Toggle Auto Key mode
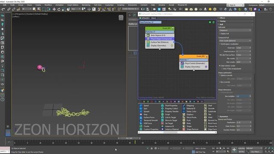Screen dimensions: 274x154 point(241,148)
